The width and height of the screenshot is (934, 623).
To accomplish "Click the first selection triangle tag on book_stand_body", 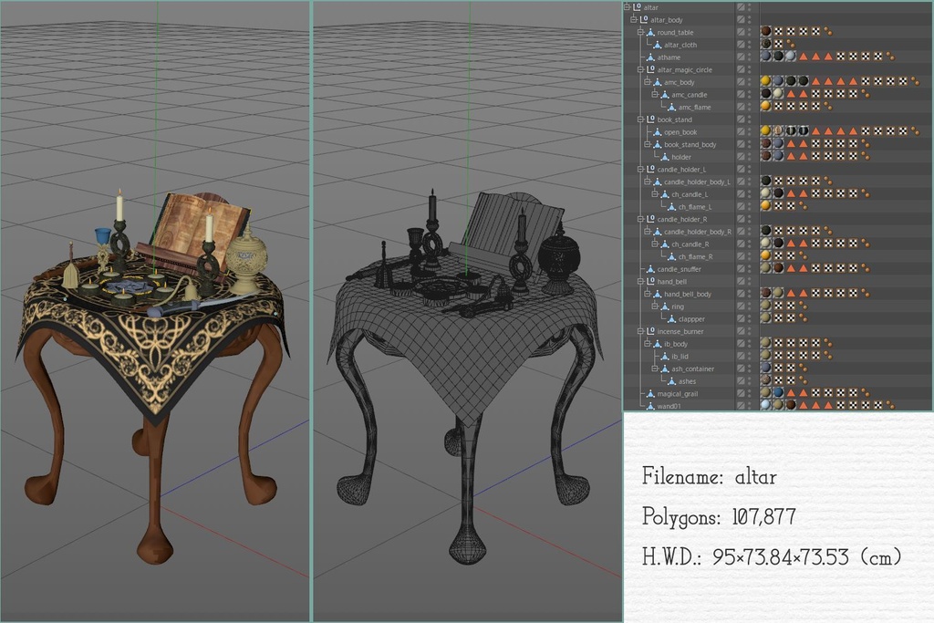I will [x=791, y=143].
